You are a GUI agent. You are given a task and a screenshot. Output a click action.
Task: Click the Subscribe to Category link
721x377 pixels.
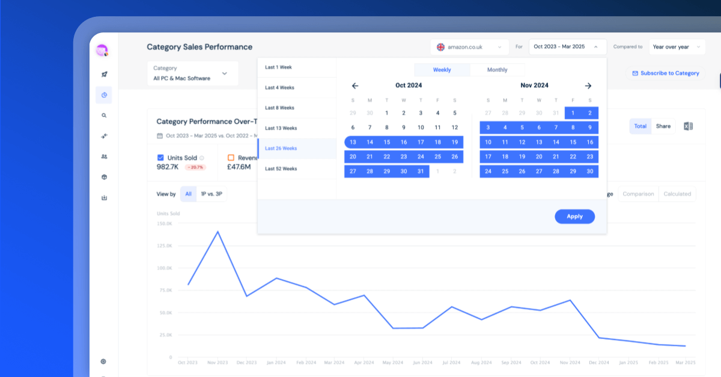coord(665,73)
